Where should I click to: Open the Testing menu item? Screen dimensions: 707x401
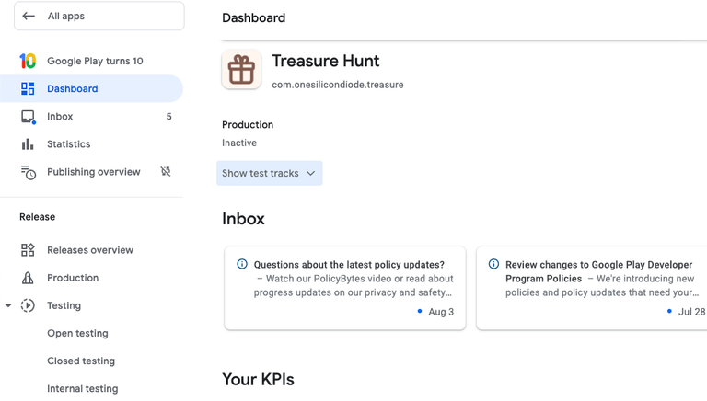point(91,305)
